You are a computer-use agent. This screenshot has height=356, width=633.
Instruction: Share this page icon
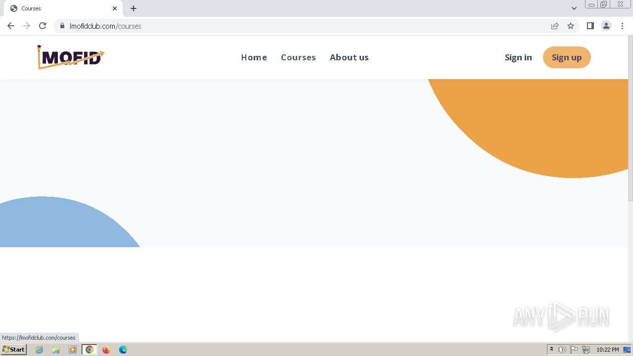pyautogui.click(x=555, y=26)
